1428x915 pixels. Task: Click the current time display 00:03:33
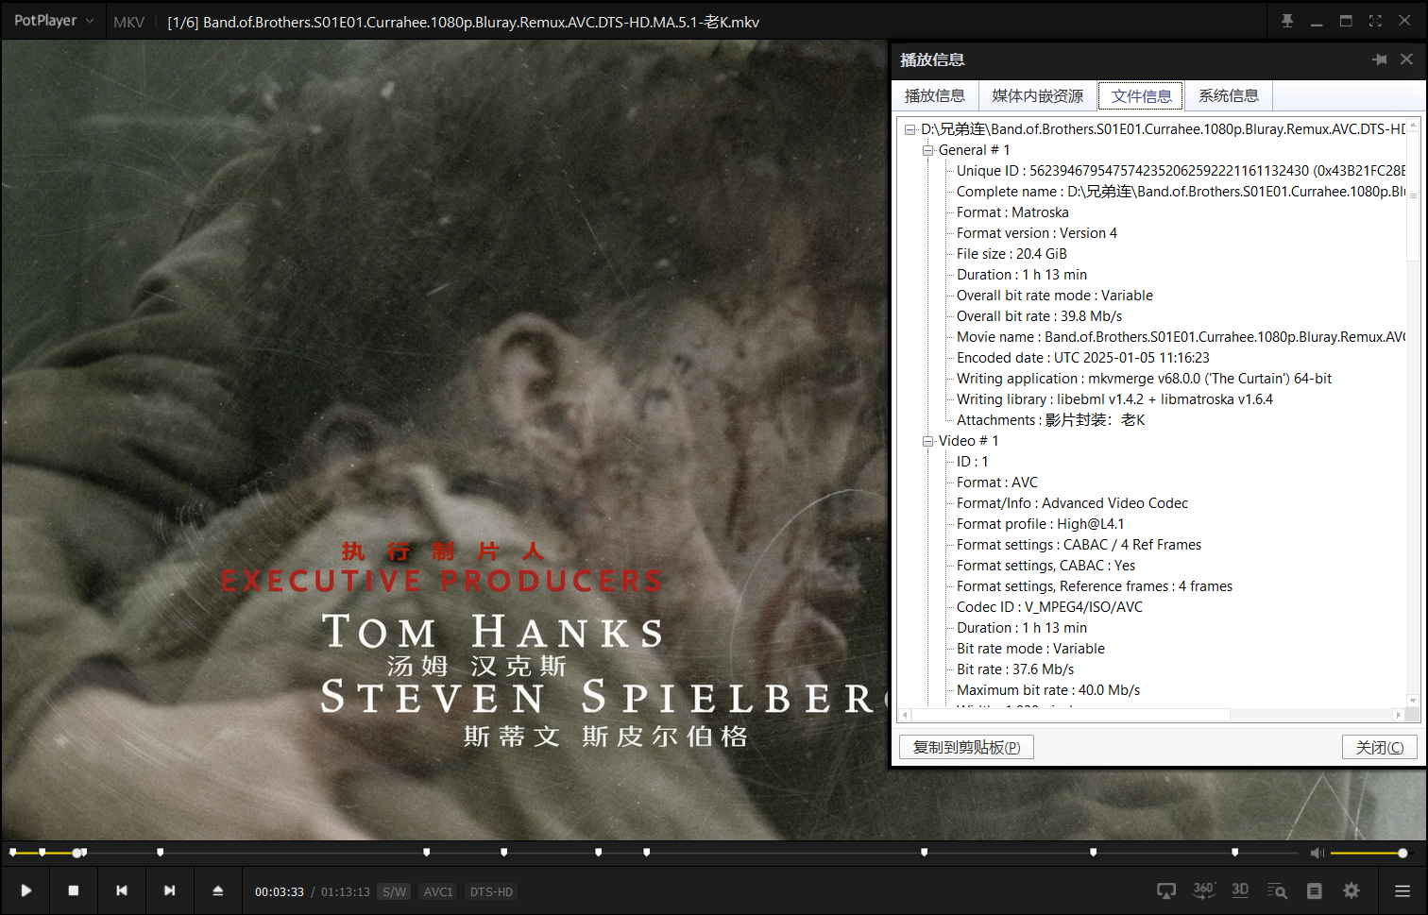point(280,891)
